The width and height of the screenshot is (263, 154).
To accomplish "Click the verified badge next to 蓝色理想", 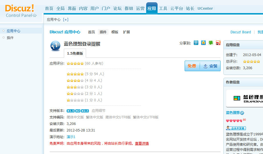I will coord(242,113).
